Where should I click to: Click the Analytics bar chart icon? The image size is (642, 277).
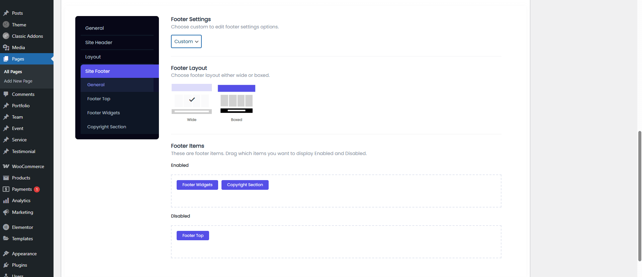click(x=6, y=200)
